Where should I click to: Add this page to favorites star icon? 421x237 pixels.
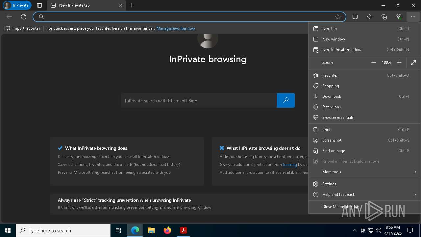click(338, 17)
